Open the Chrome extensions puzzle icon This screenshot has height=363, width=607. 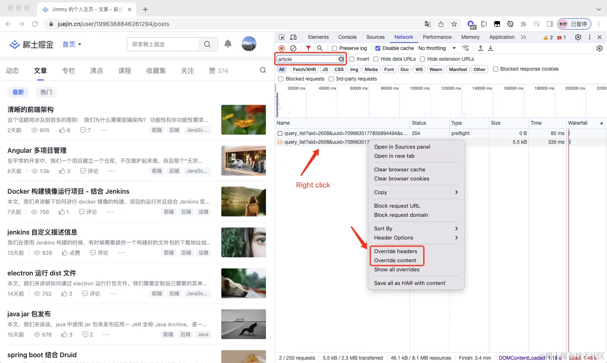[524, 24]
